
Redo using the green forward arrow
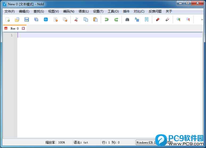click(116, 19)
